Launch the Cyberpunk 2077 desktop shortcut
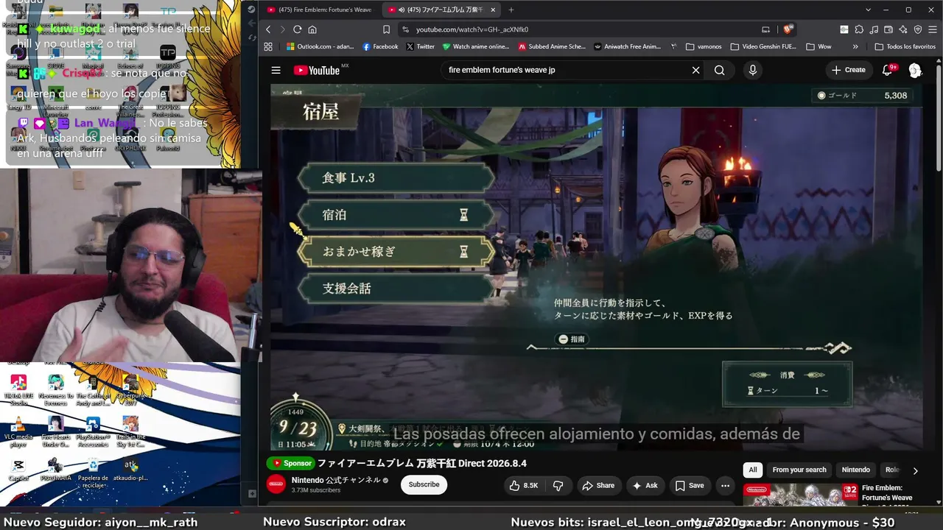This screenshot has width=943, height=530. [x=130, y=389]
